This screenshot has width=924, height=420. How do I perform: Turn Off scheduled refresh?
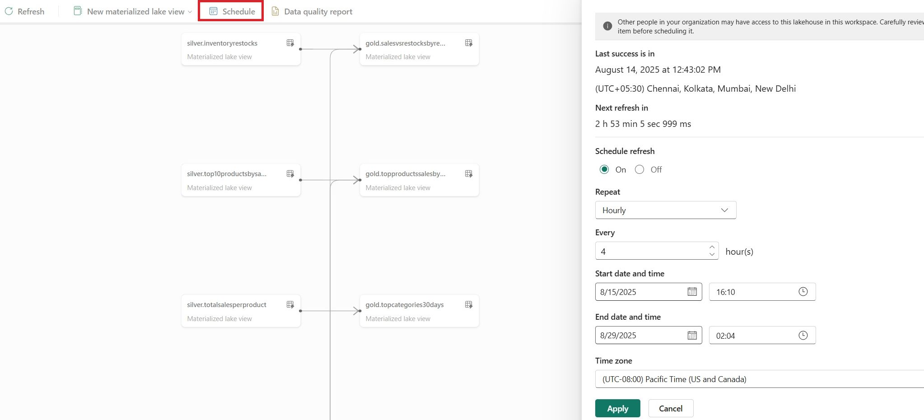(x=639, y=169)
